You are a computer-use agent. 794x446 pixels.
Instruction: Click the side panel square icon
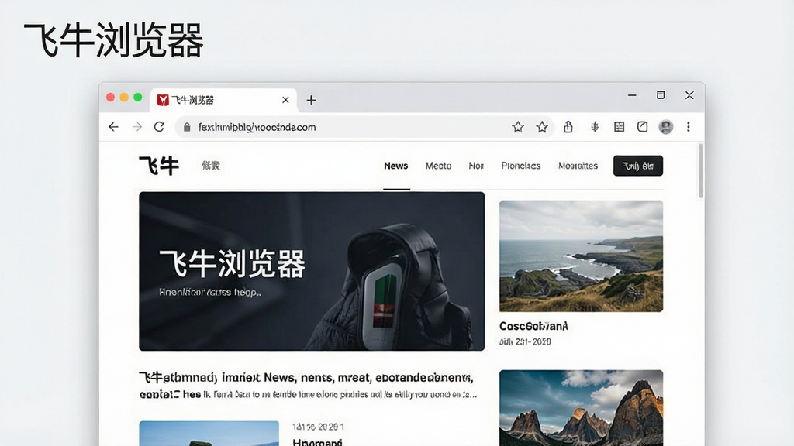pyautogui.click(x=642, y=127)
